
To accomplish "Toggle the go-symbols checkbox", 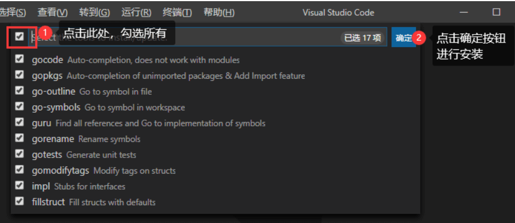I will pos(20,106).
